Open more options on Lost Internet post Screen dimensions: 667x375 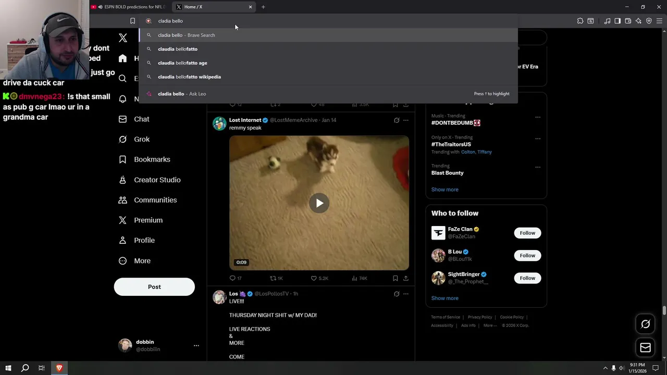point(406,120)
